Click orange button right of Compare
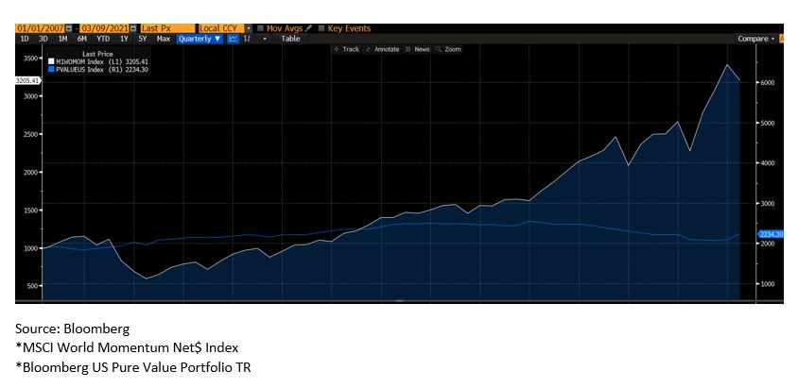Screen dimensions: 798x388 [x=781, y=39]
